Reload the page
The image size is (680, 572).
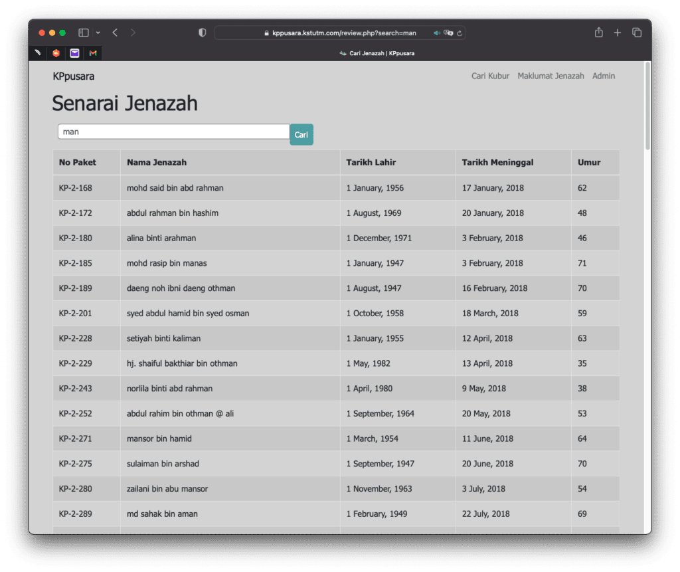pyautogui.click(x=460, y=33)
